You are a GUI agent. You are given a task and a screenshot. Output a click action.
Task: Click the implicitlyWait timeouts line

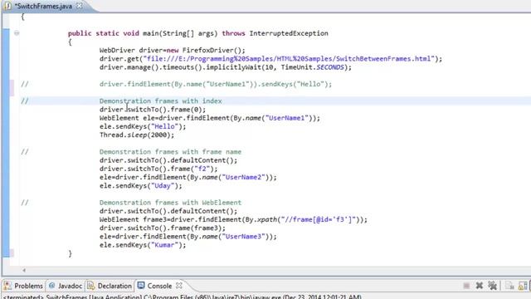click(x=226, y=67)
